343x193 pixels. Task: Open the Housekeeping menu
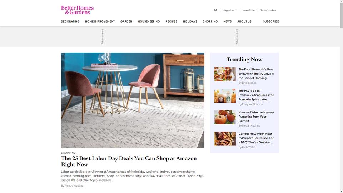[x=149, y=21]
